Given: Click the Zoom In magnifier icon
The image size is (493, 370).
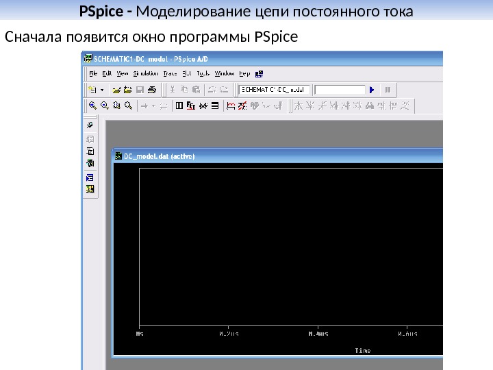Looking at the screenshot, I should point(92,106).
